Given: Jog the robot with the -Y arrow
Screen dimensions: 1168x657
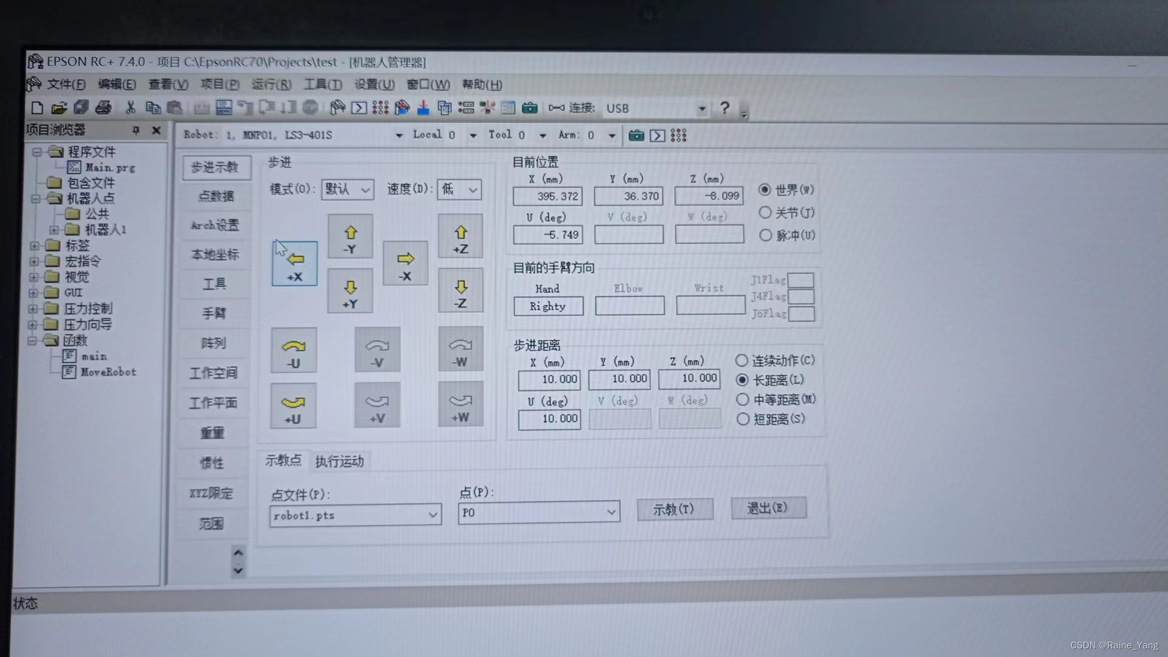Looking at the screenshot, I should click(350, 236).
